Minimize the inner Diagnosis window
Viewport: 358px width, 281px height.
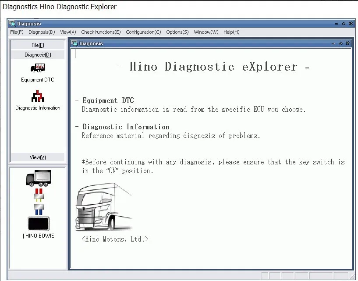click(x=333, y=43)
